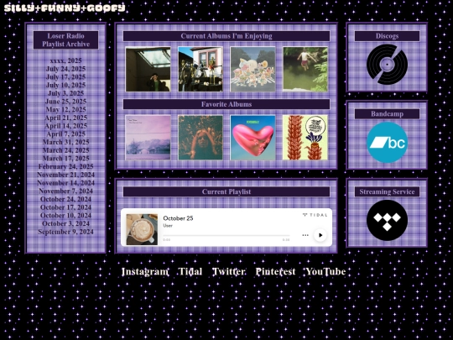The height and width of the screenshot is (340, 453).
Task: Click the User label under October 25
Action: click(x=168, y=226)
